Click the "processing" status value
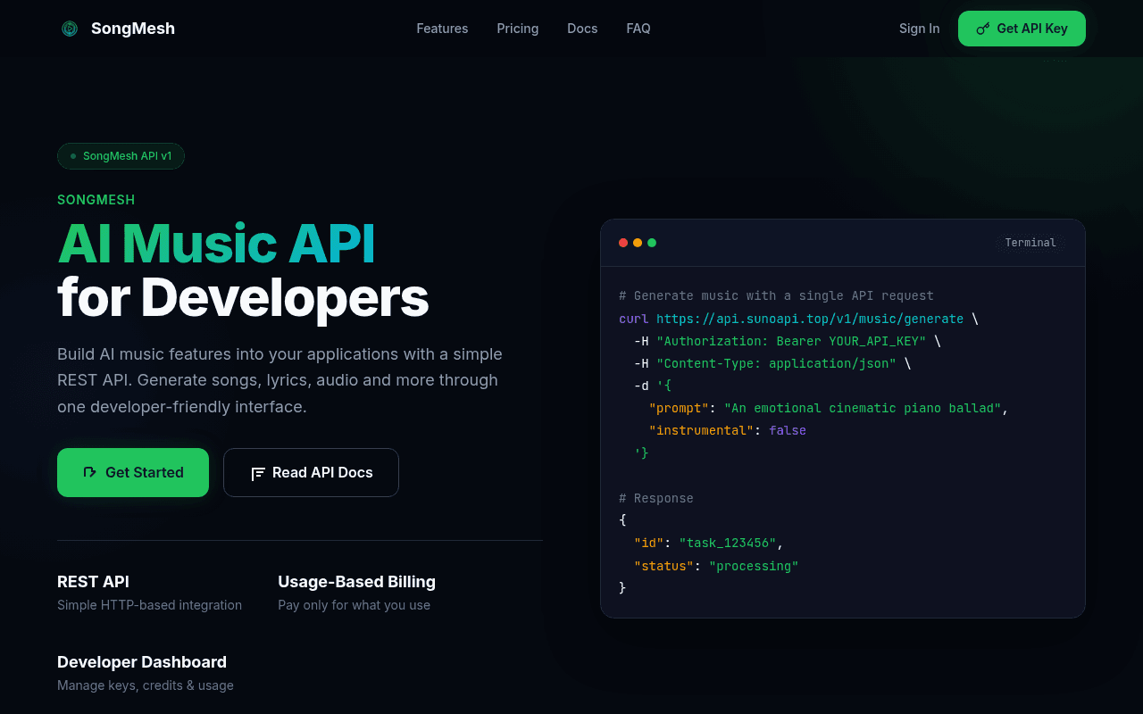 pyautogui.click(x=754, y=566)
